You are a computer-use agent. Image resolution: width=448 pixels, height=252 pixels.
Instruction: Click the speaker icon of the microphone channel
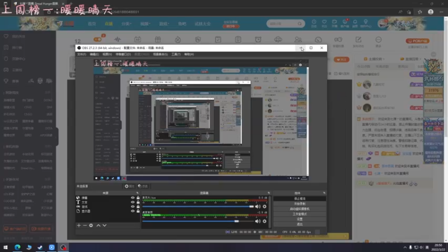(x=258, y=207)
